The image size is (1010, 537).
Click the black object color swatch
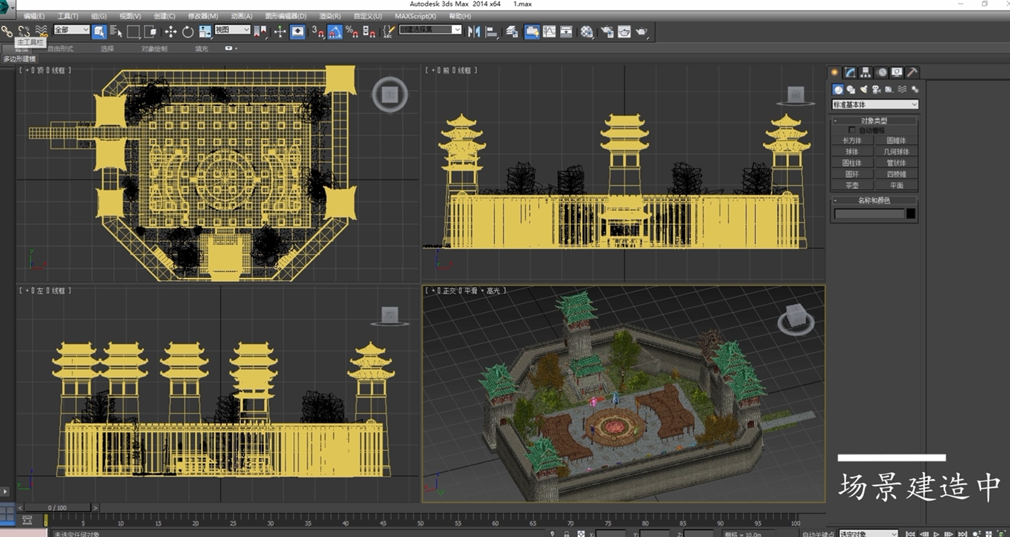pos(911,214)
